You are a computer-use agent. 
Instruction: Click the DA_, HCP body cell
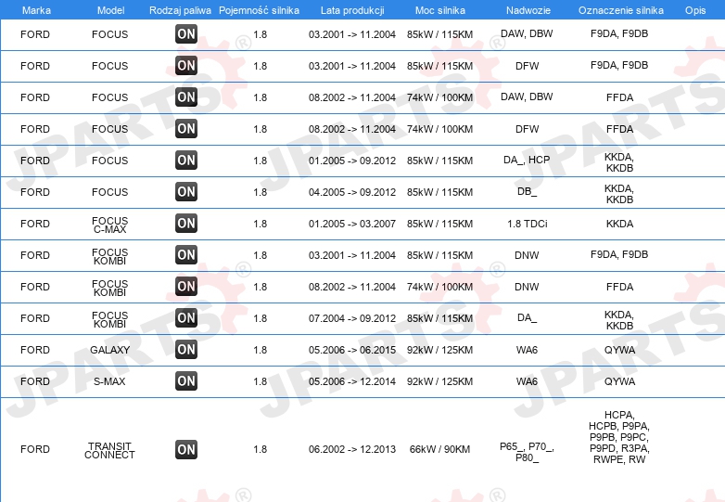(x=527, y=161)
